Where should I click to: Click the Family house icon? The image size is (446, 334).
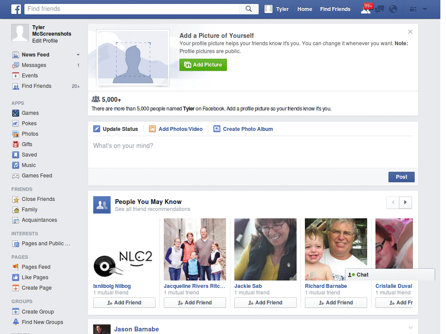click(x=16, y=210)
